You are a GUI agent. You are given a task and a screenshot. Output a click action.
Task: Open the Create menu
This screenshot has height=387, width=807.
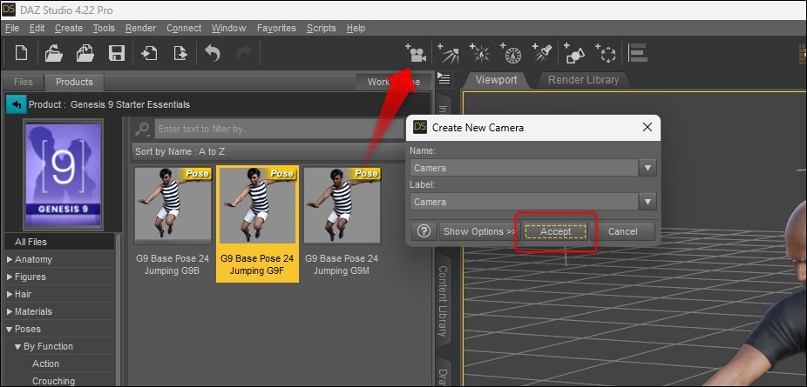point(69,28)
